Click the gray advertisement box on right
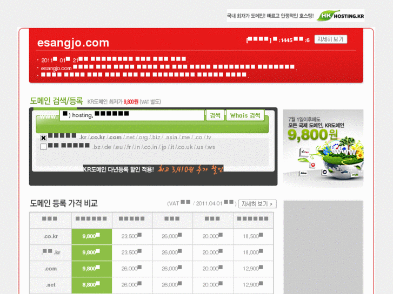This screenshot has width=393, height=294. point(323,247)
